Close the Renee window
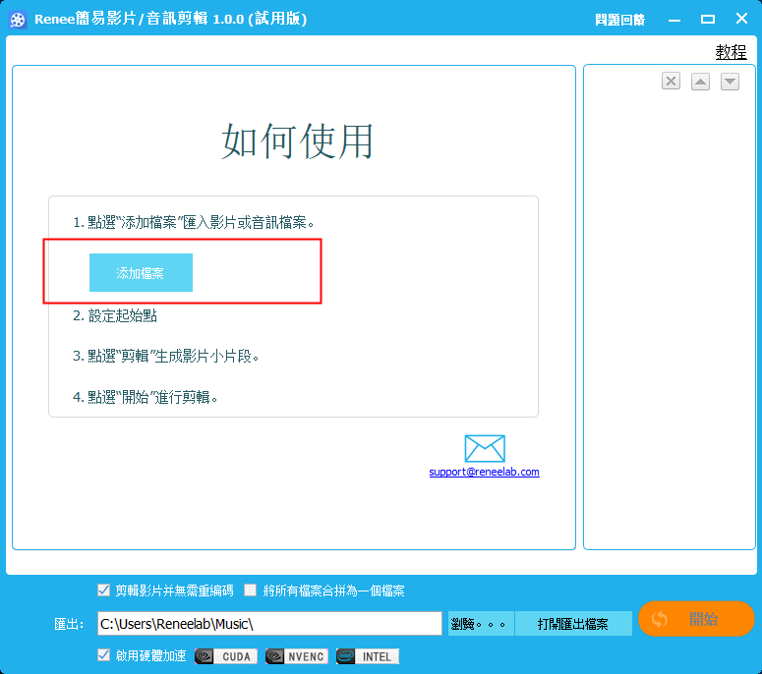 [741, 19]
